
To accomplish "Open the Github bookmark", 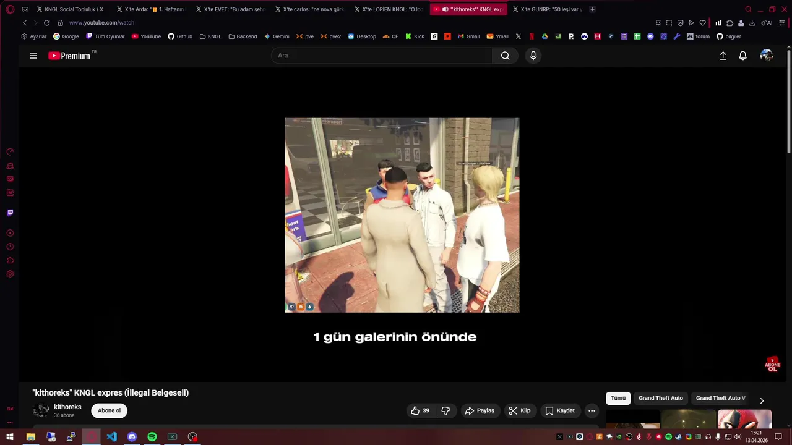I will coord(180,36).
